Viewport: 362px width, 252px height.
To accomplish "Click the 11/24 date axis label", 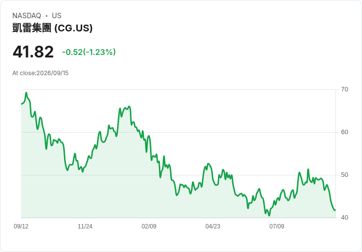I will pyautogui.click(x=85, y=226).
